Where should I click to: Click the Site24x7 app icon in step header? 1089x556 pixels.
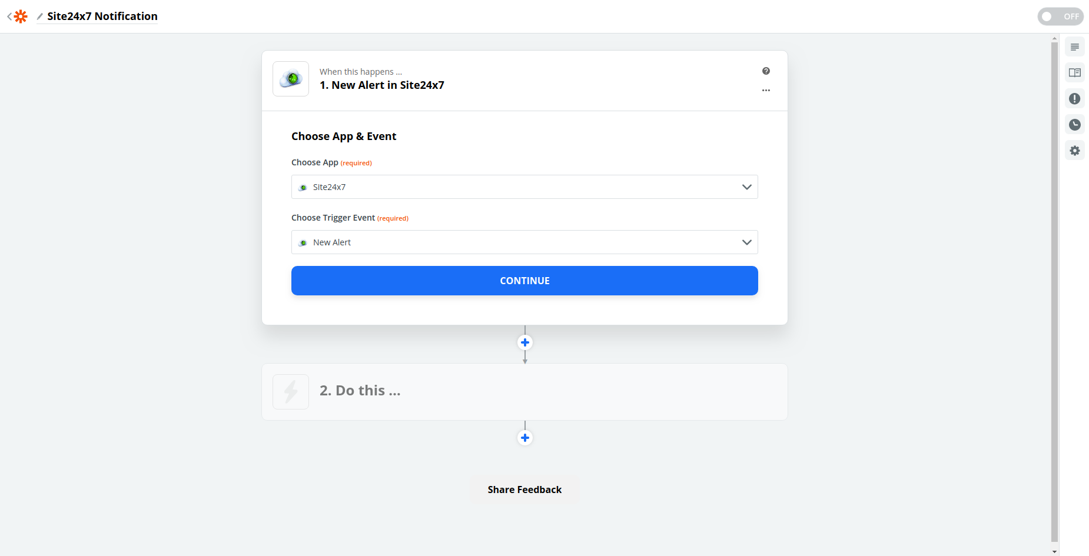(x=291, y=79)
